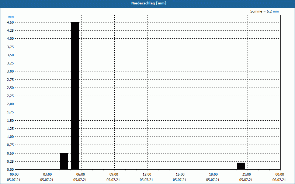Viewport: 295px width, 184px height.
Task: Click the 2,75 y-axis value
Action: coord(10,79)
